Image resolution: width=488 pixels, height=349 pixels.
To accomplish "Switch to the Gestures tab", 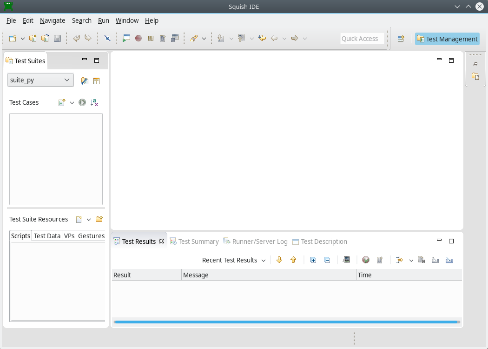I will (x=91, y=235).
